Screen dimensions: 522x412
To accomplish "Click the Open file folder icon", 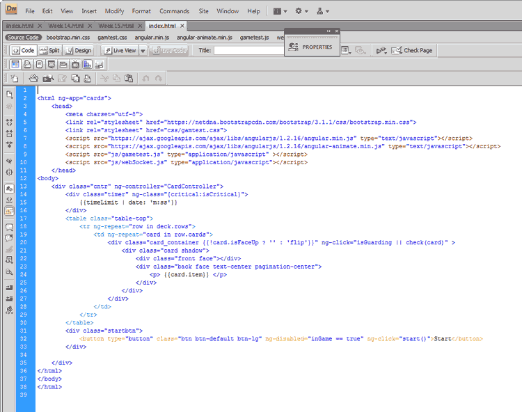I will pyautogui.click(x=33, y=78).
